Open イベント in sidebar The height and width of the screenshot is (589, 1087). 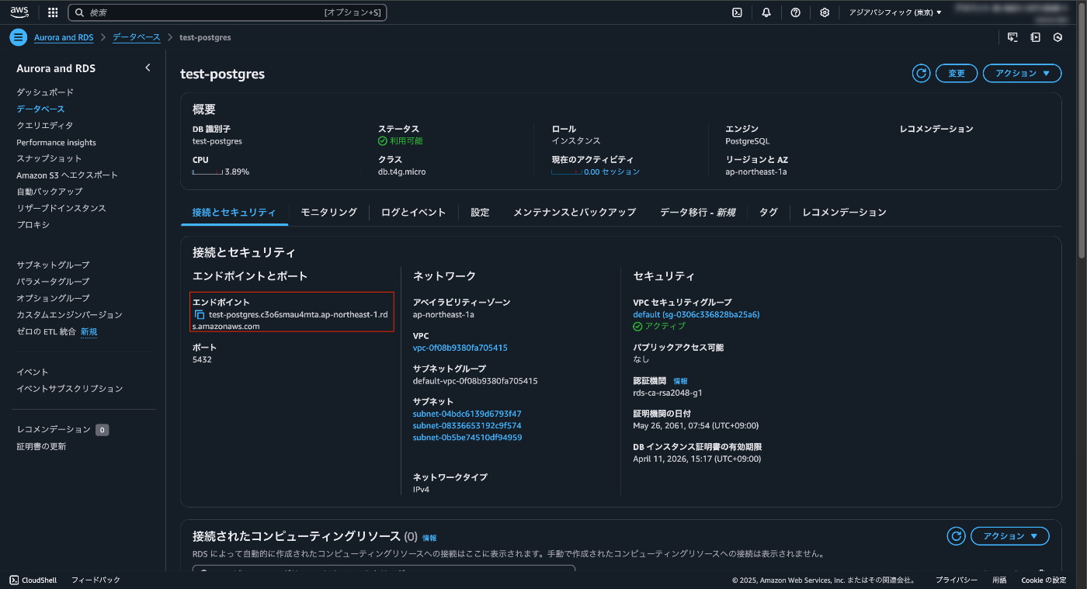(x=32, y=372)
